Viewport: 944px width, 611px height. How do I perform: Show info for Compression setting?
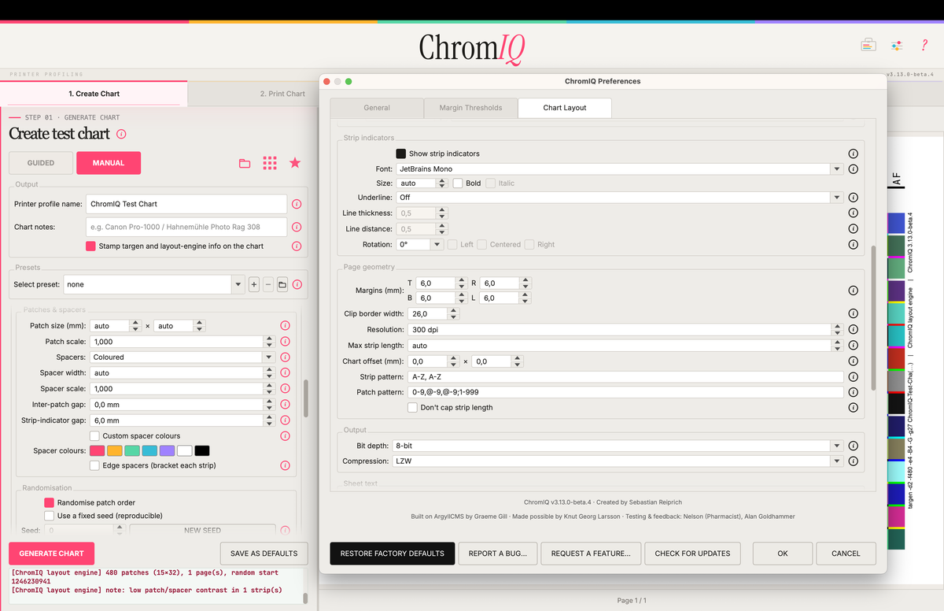point(853,461)
